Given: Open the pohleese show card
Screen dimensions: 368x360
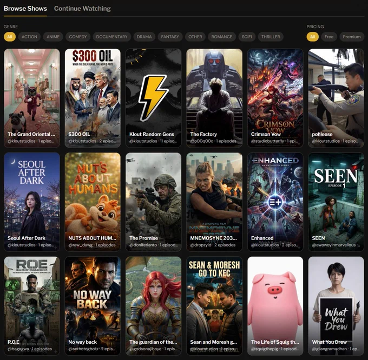Looking at the screenshot, I should (336, 98).
